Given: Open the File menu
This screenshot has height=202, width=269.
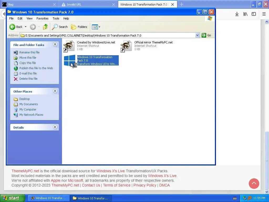Looking at the screenshot, I should tap(11, 18).
